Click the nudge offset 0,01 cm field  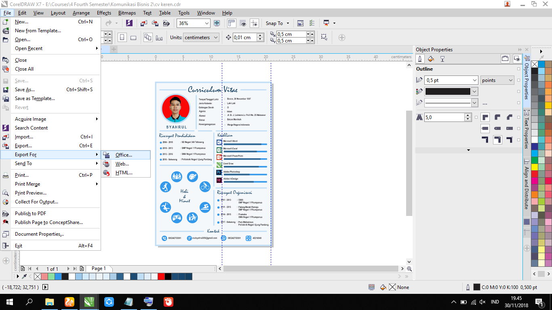pos(245,38)
